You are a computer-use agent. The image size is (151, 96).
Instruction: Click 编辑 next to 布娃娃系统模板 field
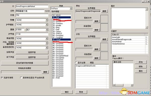pos(45,72)
